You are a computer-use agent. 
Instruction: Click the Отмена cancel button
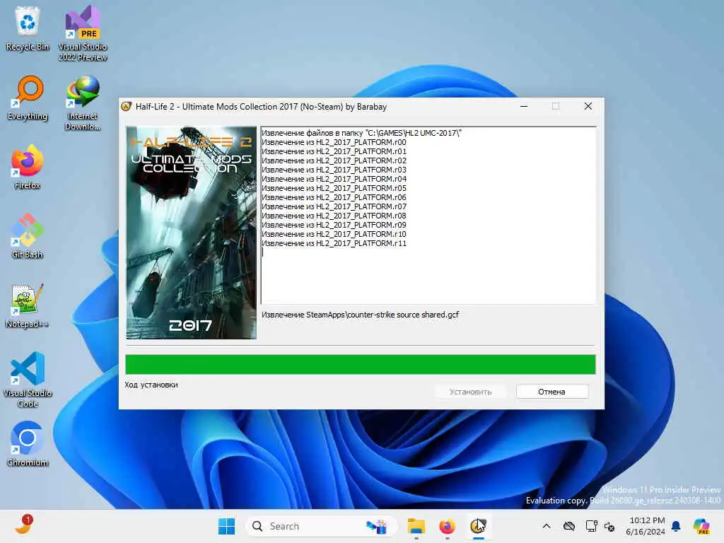551,392
